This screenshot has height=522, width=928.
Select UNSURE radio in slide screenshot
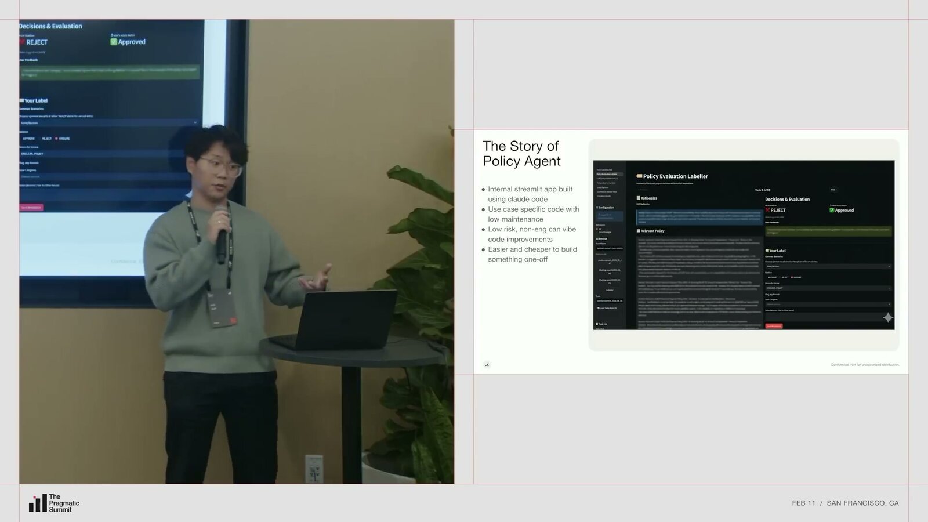796,277
